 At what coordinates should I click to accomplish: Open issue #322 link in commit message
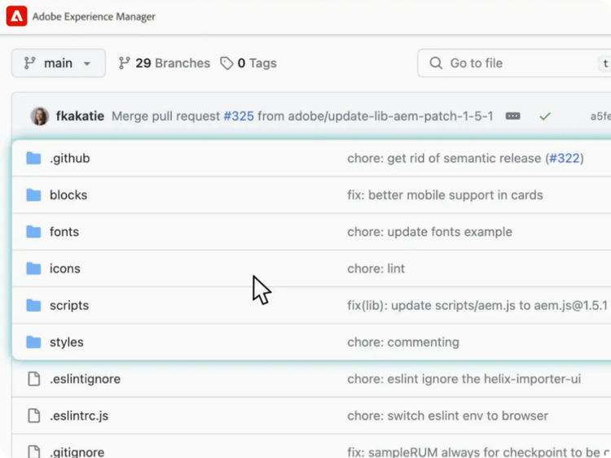click(564, 159)
